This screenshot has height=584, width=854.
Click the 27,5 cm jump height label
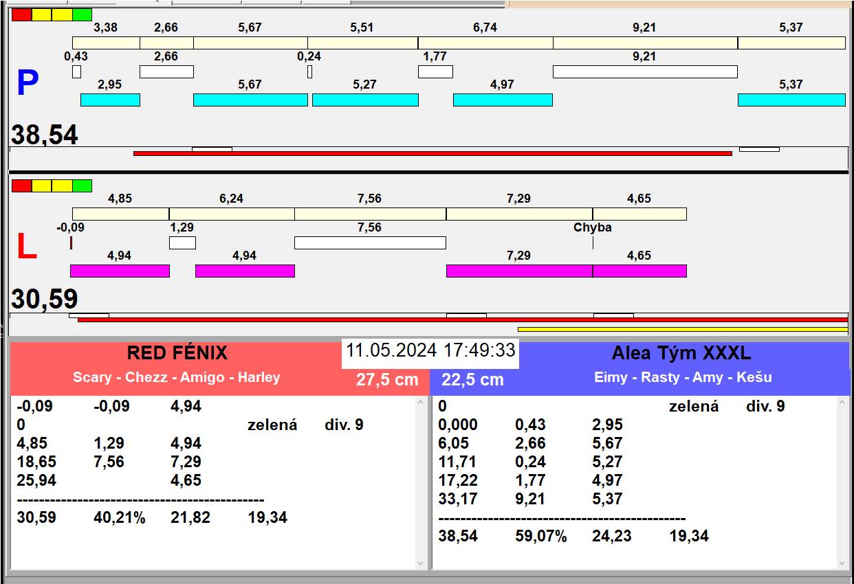pos(387,380)
